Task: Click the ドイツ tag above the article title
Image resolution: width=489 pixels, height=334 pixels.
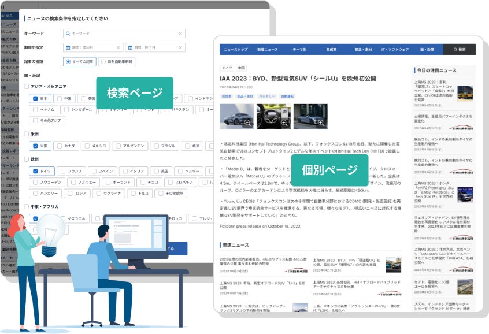Action: [227, 68]
